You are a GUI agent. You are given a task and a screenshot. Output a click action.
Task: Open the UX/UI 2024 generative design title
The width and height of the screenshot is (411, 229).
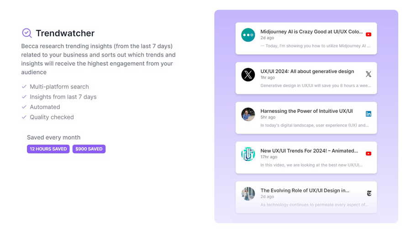(x=307, y=72)
